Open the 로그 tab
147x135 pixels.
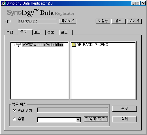click(66, 32)
